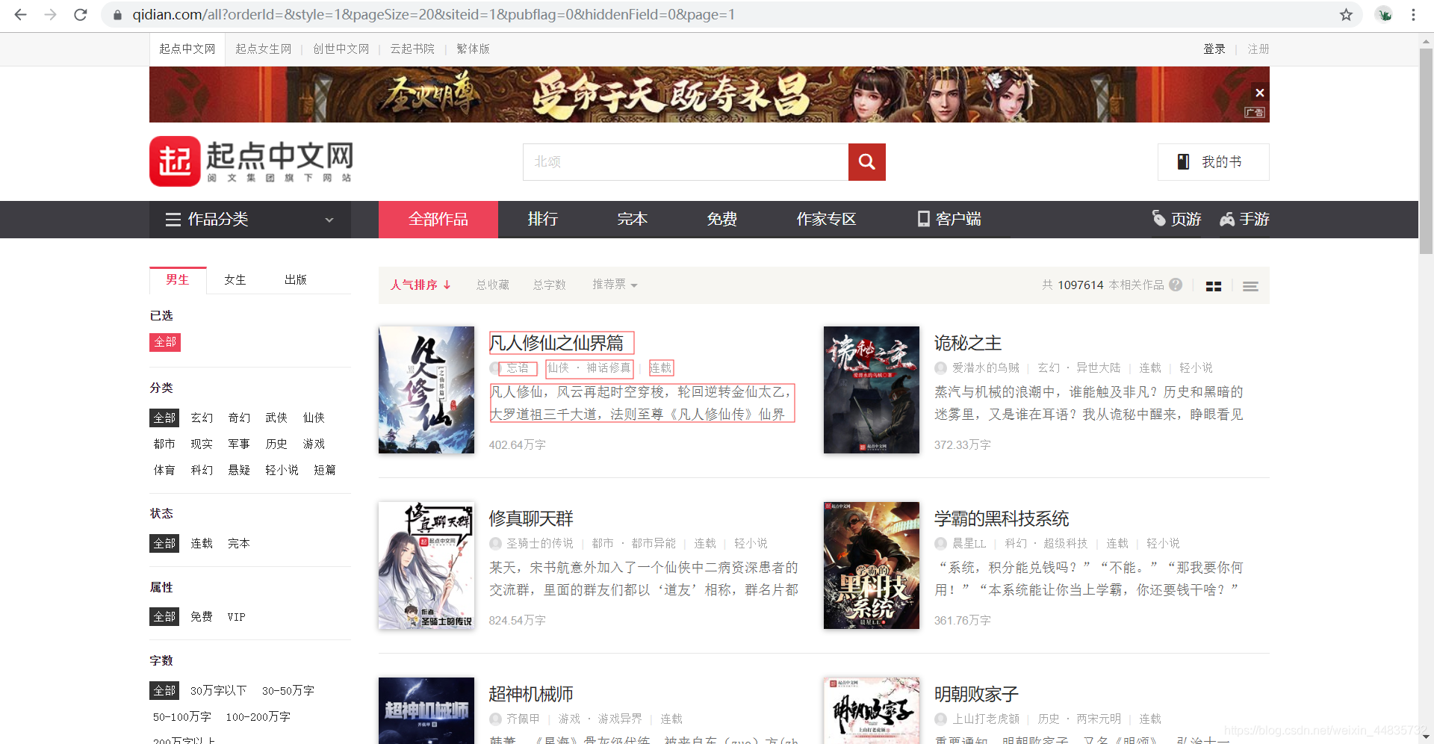Viewport: 1434px width, 744px height.
Task: Click the 手游 gamepad icon
Action: click(1226, 219)
